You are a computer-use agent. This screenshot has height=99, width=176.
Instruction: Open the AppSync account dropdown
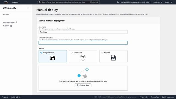tap(136, 2)
